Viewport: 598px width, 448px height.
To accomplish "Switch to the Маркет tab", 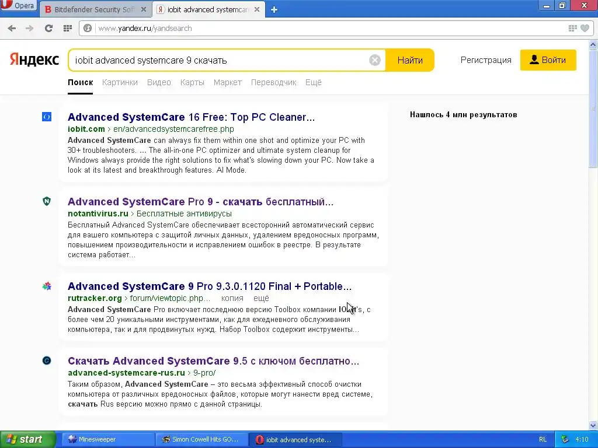I will (228, 82).
